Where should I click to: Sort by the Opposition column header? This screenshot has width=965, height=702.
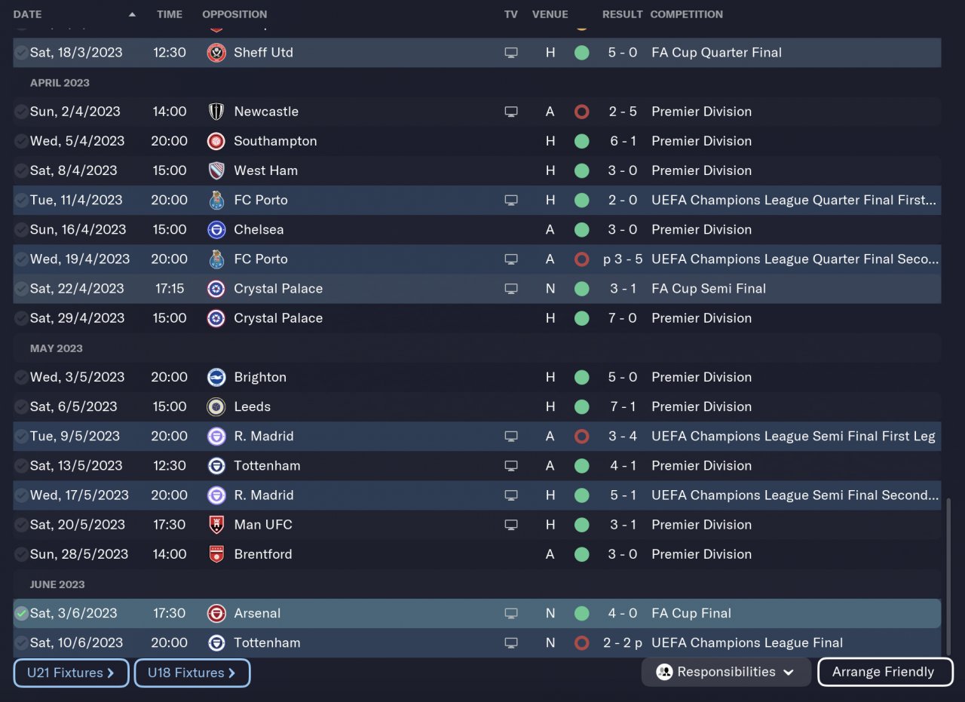pyautogui.click(x=234, y=14)
